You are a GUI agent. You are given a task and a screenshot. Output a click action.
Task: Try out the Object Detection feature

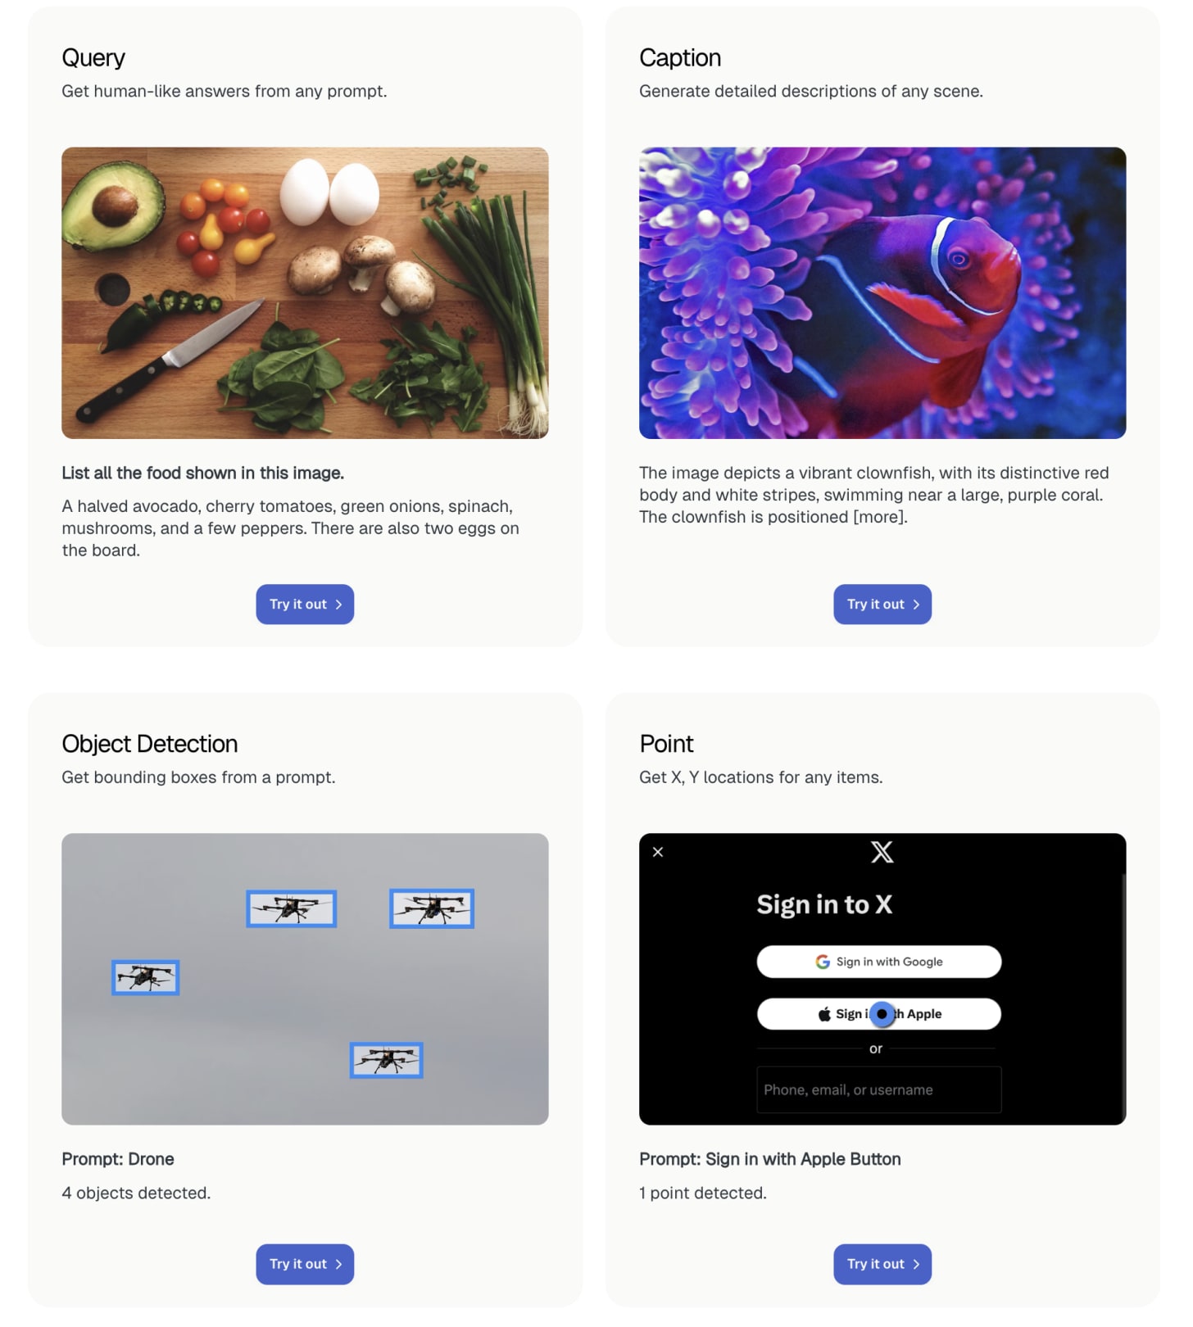coord(305,1264)
